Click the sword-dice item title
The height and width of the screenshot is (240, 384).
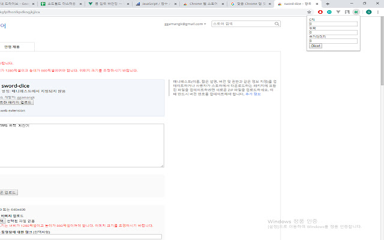tap(16, 86)
